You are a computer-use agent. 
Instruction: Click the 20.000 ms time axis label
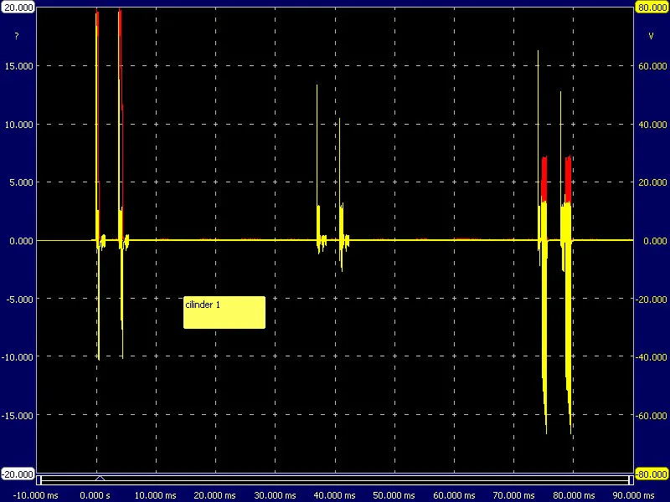(215, 495)
